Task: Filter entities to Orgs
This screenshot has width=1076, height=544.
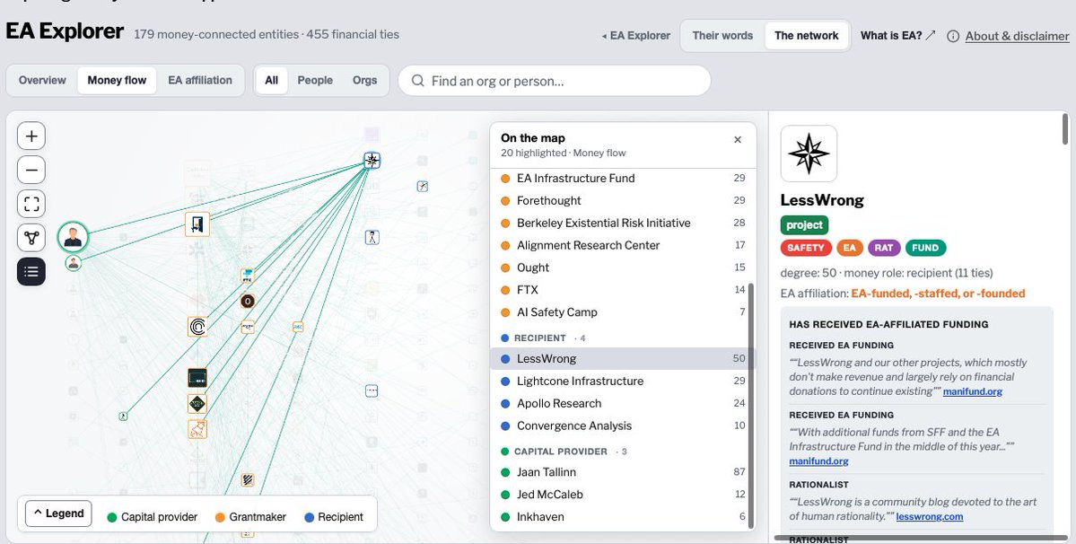Action: 364,80
